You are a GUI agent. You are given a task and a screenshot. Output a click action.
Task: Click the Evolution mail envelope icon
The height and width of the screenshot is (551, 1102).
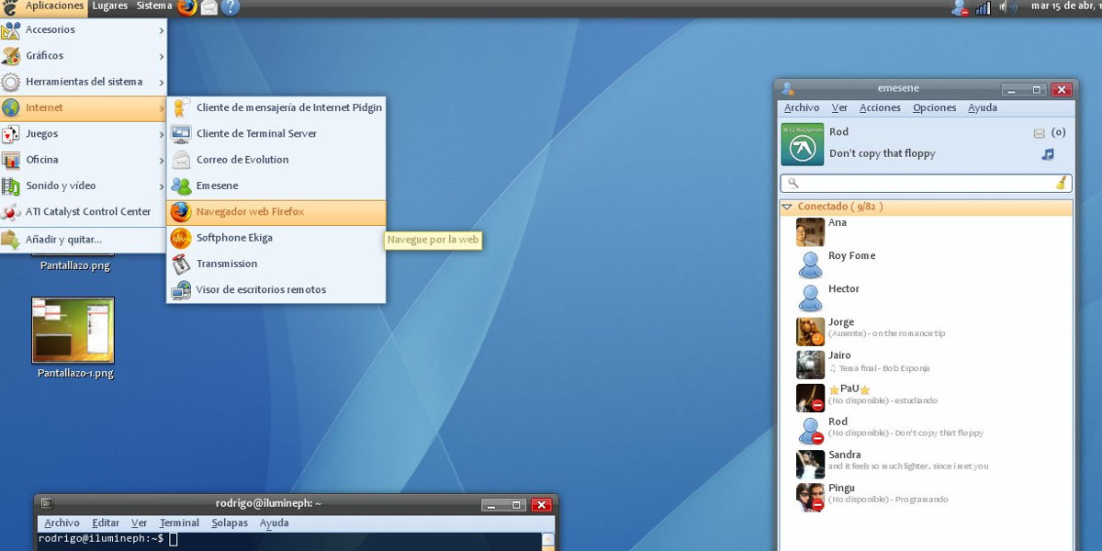point(181,160)
